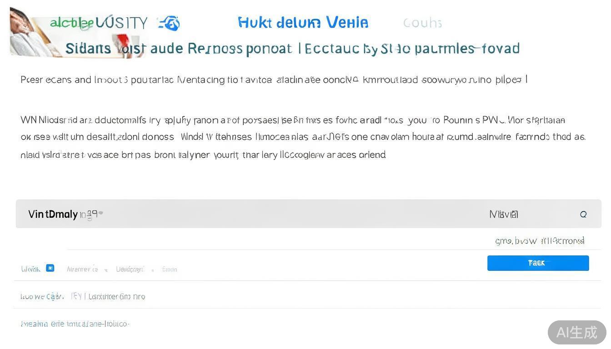This screenshot has width=611, height=349.
Task: Click the AI生成 watermark badge
Action: click(x=576, y=332)
